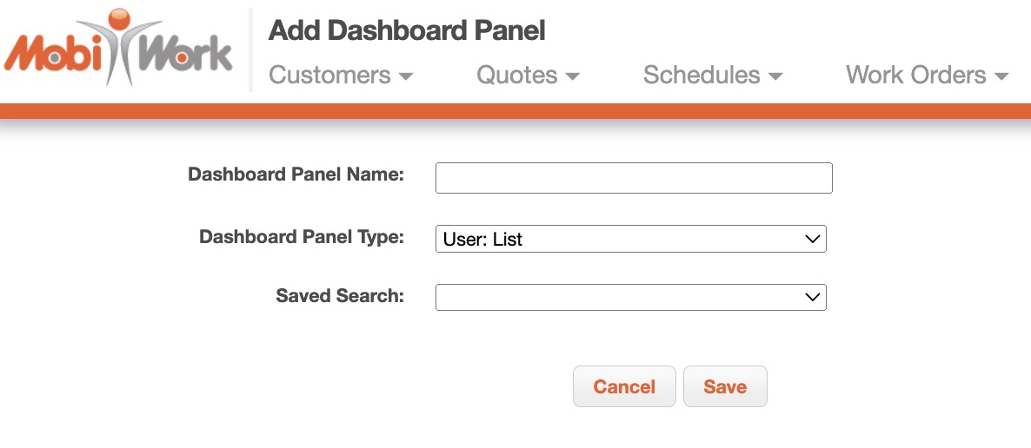Viewport: 1031px width, 448px height.
Task: Click the caret arrow beside Work Orders
Action: pyautogui.click(x=1001, y=77)
